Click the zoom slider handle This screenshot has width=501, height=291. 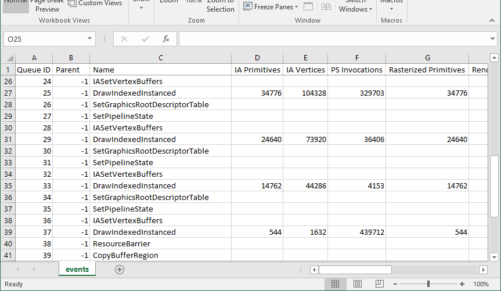428,284
